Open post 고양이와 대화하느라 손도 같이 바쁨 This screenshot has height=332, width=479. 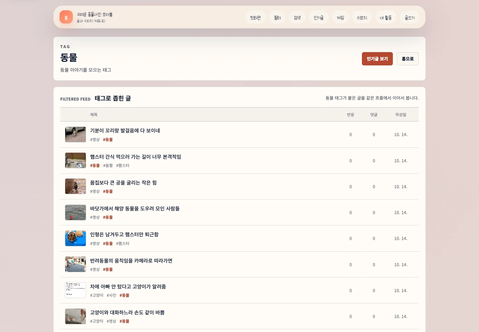pyautogui.click(x=127, y=312)
